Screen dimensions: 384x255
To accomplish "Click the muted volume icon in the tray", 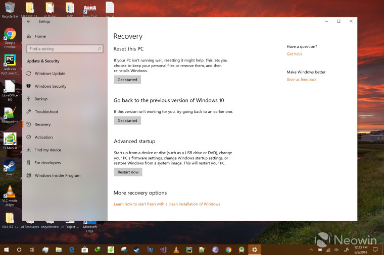I will pyautogui.click(x=337, y=249).
